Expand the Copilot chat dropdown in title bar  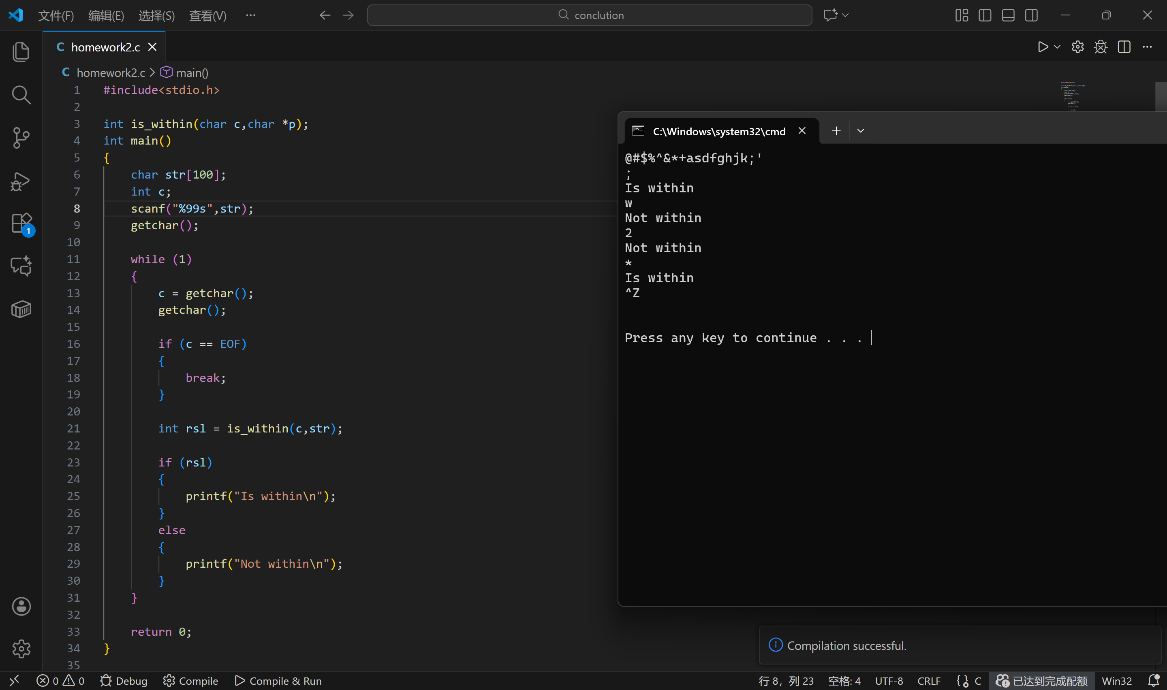(x=846, y=15)
